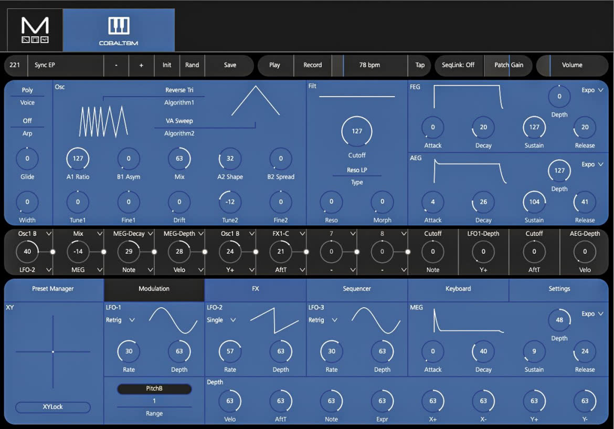Click the Init patch button
The image size is (614, 429).
click(167, 65)
